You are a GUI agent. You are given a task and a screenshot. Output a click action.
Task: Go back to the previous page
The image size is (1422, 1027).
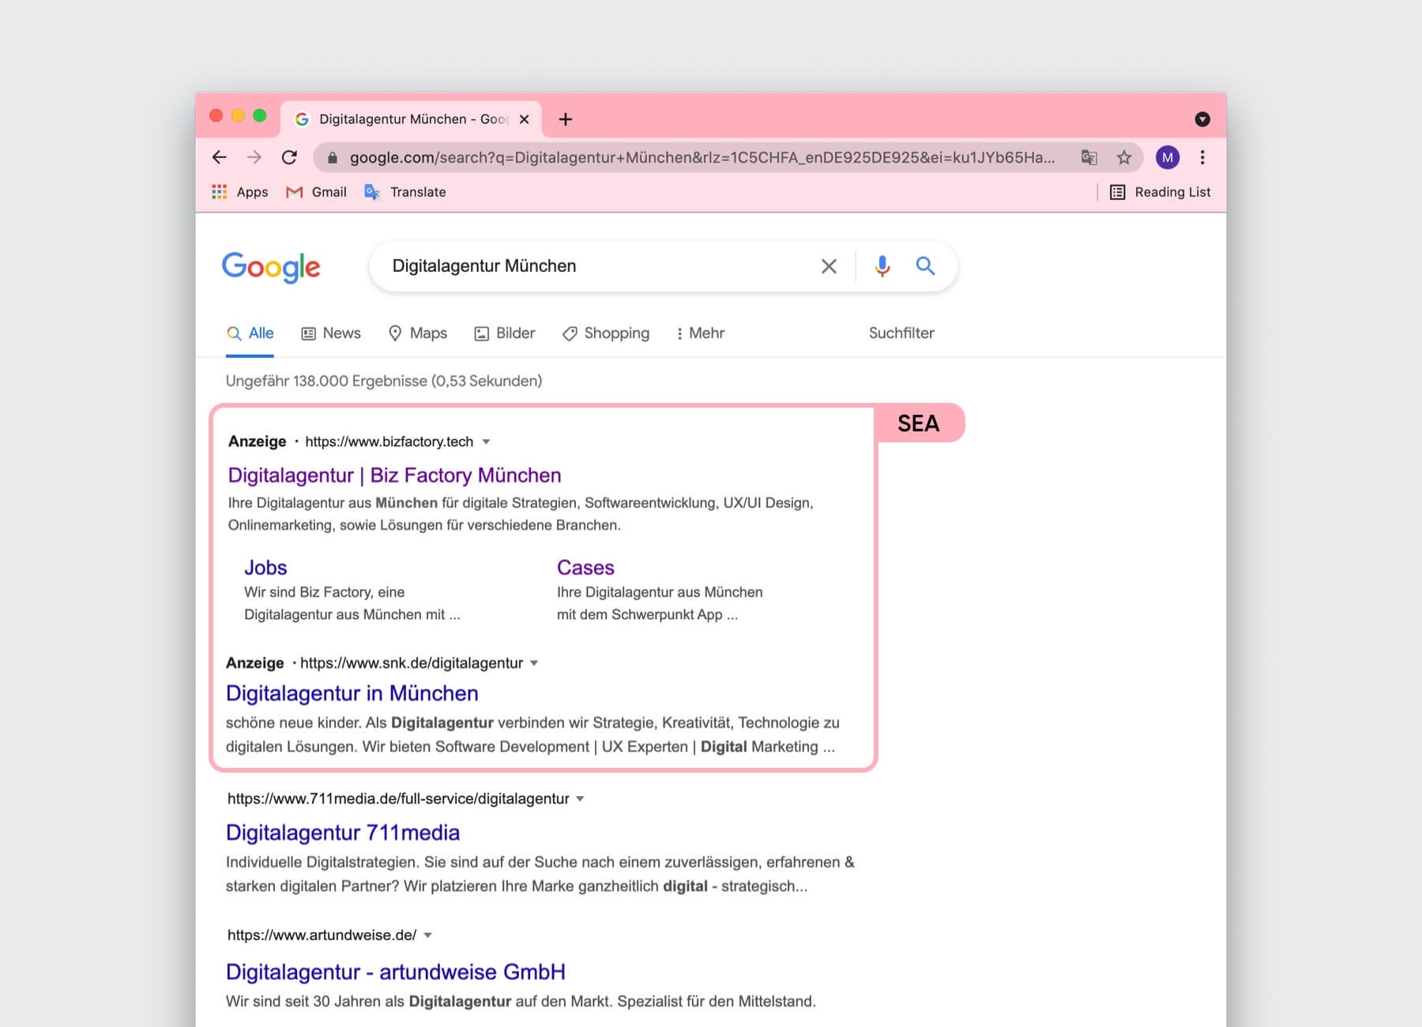point(220,157)
